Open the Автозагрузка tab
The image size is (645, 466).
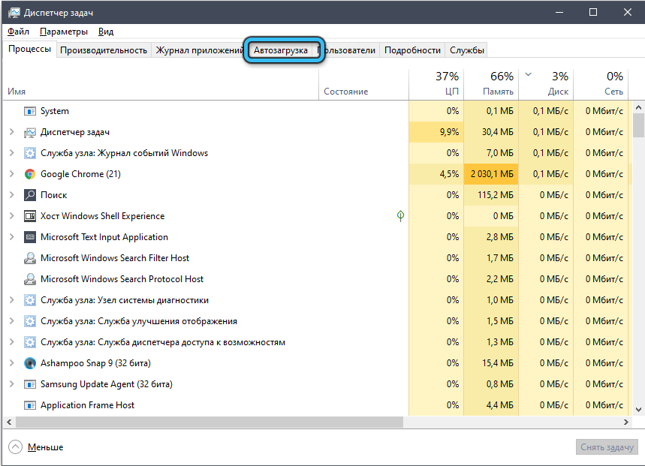[x=281, y=50]
